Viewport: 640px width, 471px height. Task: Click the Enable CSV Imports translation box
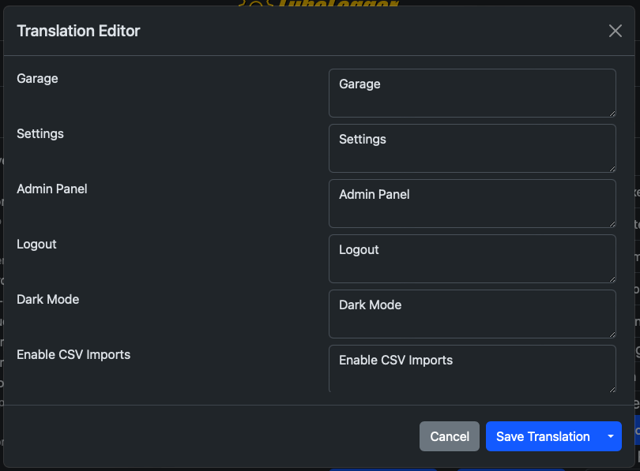tap(472, 368)
